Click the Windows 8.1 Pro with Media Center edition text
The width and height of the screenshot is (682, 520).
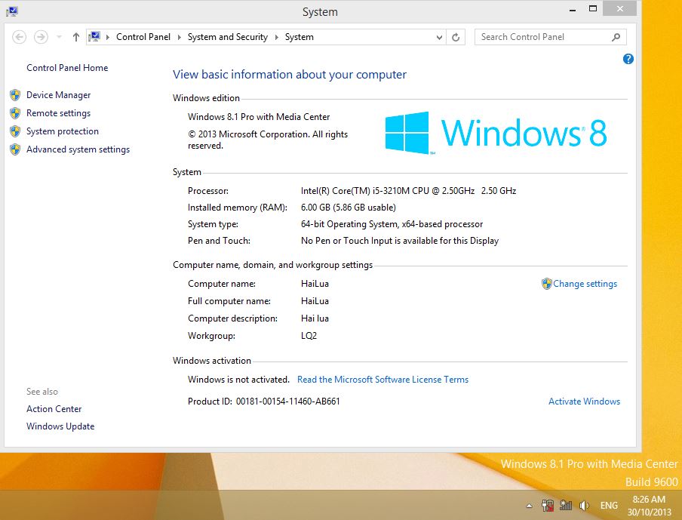(x=259, y=117)
